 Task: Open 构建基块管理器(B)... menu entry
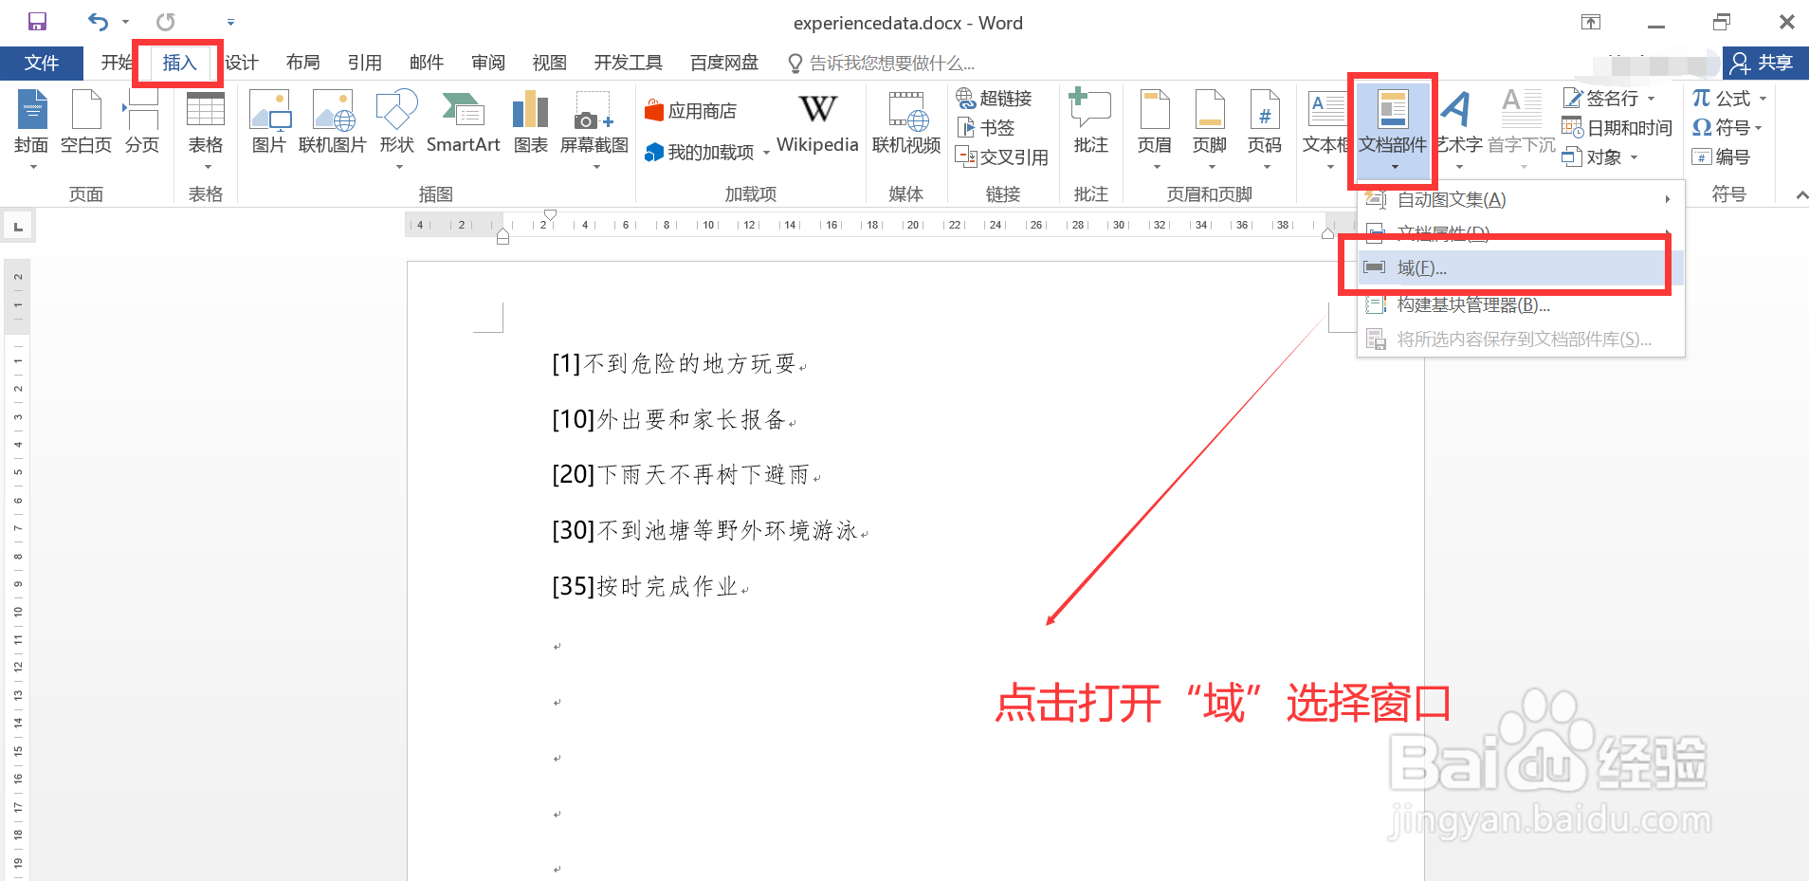(x=1521, y=304)
